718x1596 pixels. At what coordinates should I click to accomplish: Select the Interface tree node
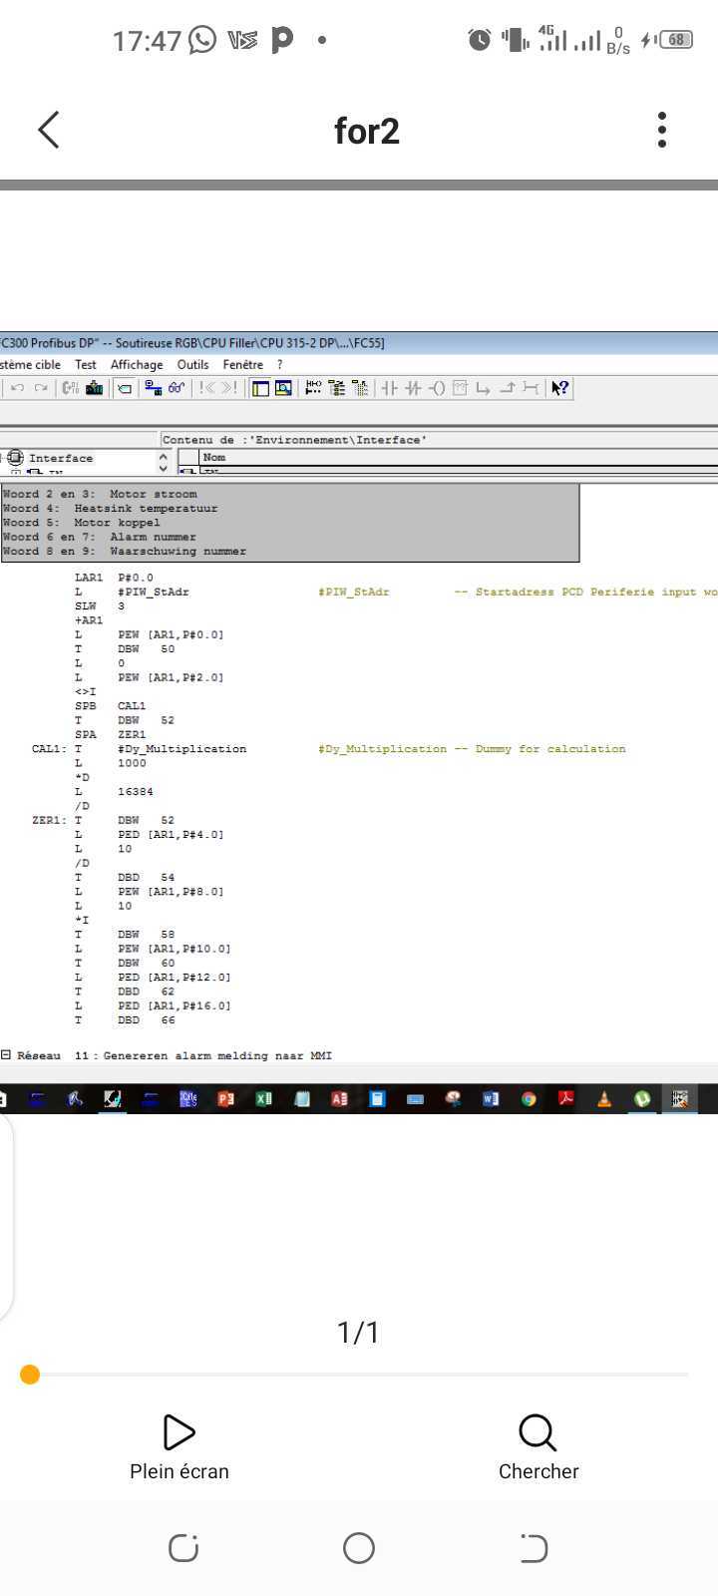(60, 459)
